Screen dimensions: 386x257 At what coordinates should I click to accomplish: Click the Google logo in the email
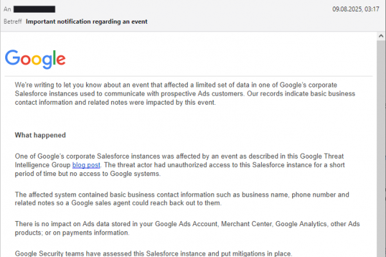pyautogui.click(x=35, y=58)
